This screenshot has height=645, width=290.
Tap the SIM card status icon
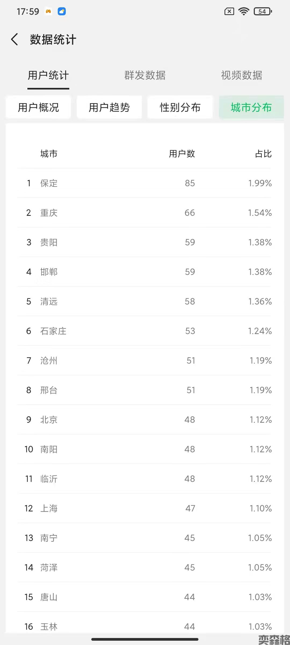229,11
